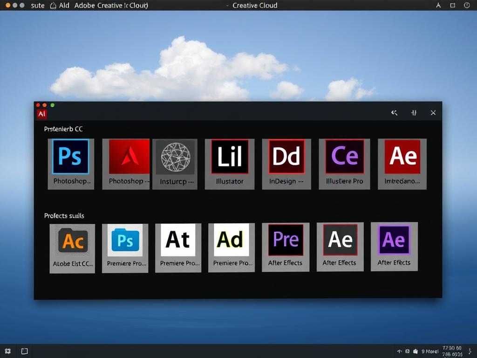The width and height of the screenshot is (477, 358).
Task: Click the vertical dots at taskbar end
Action: pyautogui.click(x=470, y=351)
